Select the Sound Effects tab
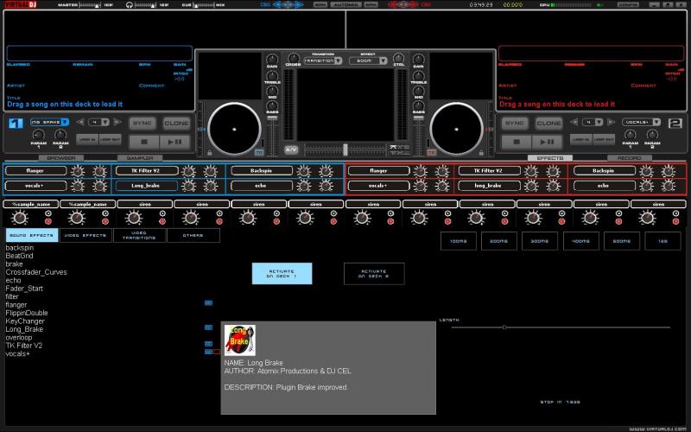The width and height of the screenshot is (691, 432). pos(32,235)
